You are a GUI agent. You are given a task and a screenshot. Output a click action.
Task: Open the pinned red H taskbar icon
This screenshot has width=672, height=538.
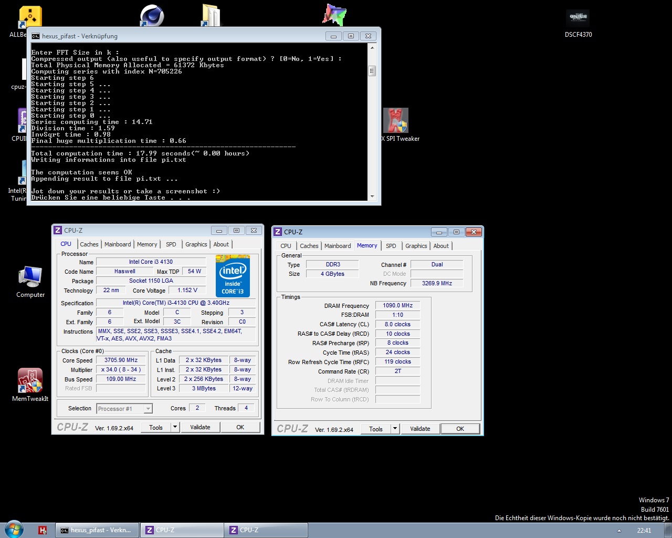coord(43,530)
